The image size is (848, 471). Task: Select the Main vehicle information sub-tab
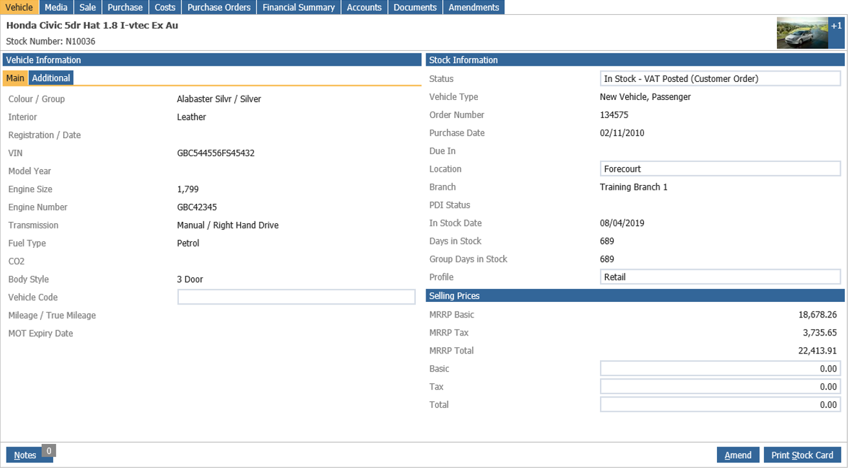click(x=16, y=78)
